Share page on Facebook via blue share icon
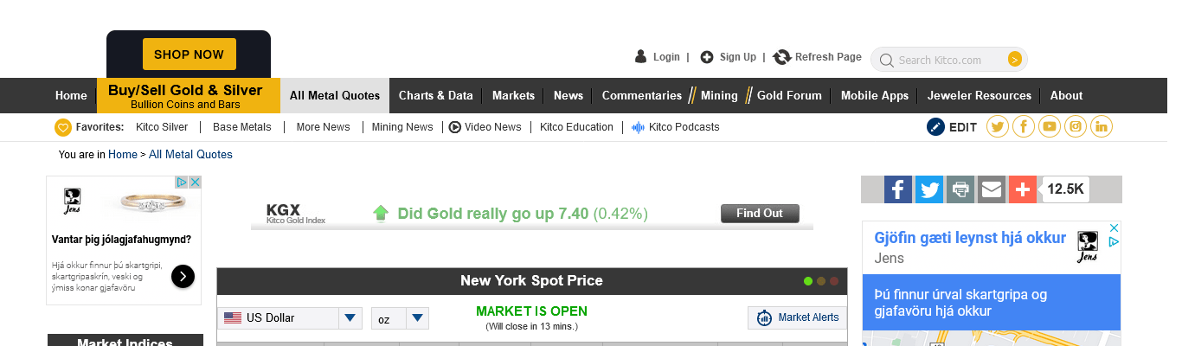 898,189
